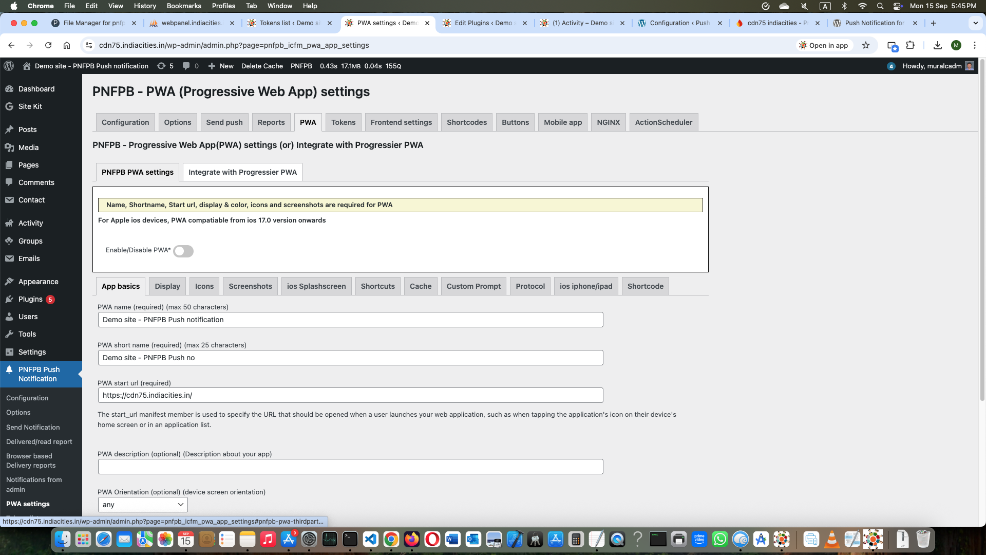This screenshot has height=555, width=986.
Task: Click the Chrome downloads icon
Action: 938,45
